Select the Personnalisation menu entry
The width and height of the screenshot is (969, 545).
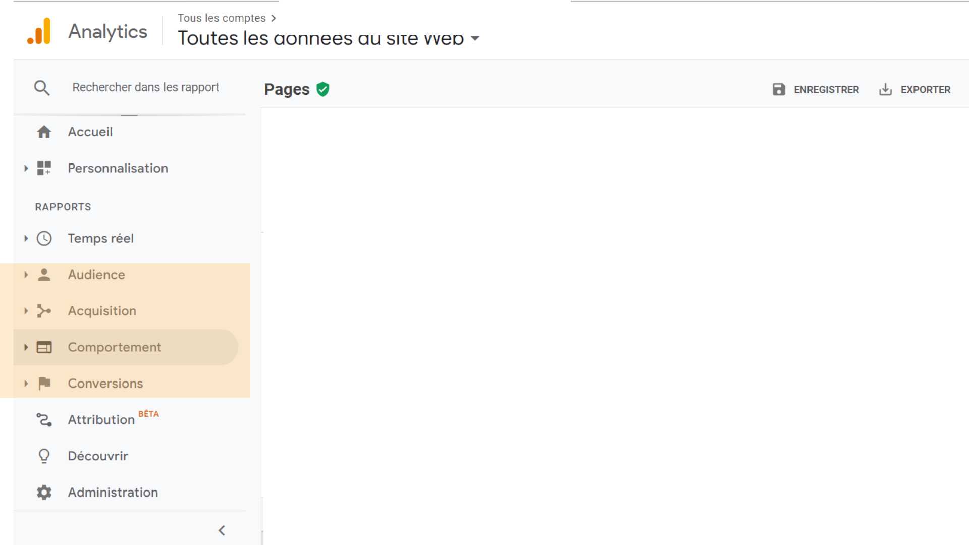click(x=118, y=168)
